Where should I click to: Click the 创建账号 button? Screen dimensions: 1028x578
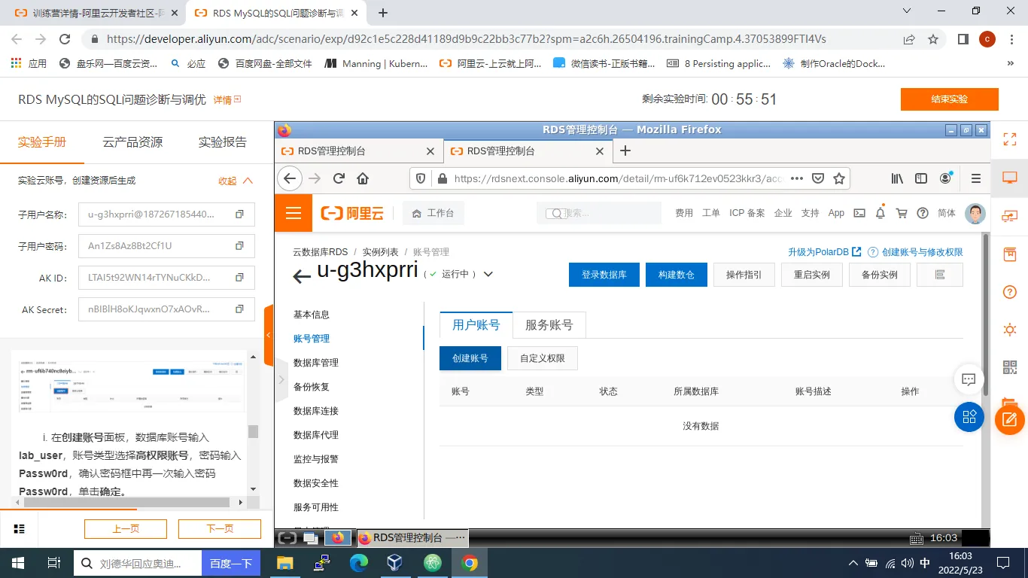coord(470,358)
